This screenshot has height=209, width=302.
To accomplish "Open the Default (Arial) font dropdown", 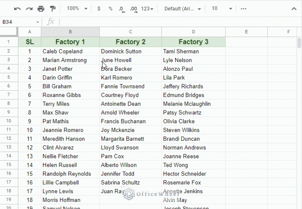I will 183,9.
